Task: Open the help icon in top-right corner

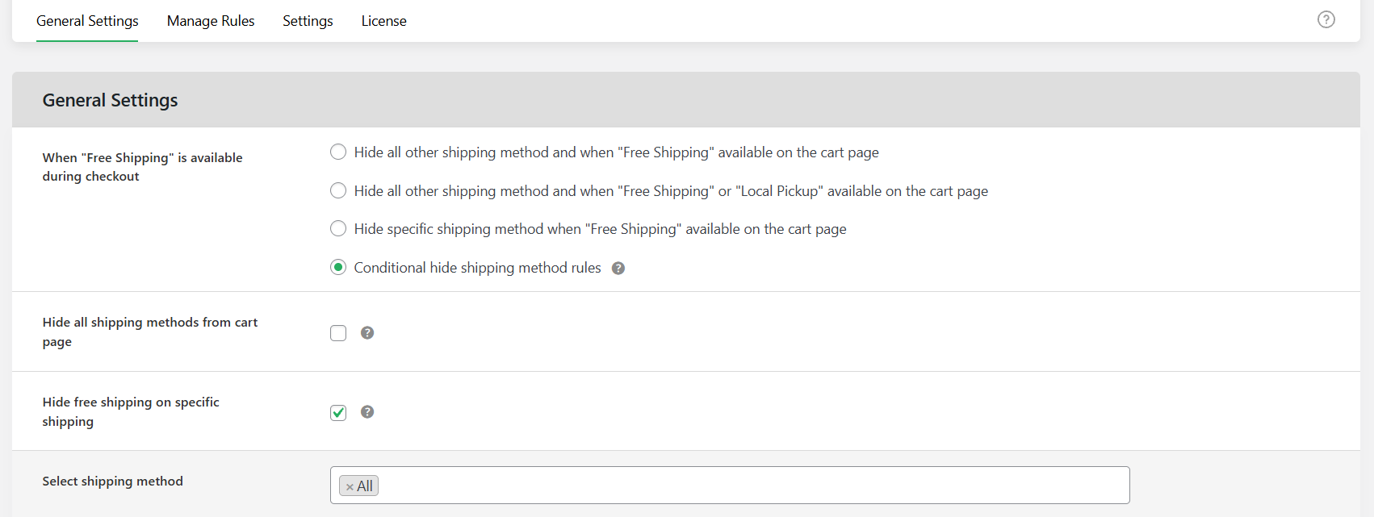Action: click(x=1326, y=19)
